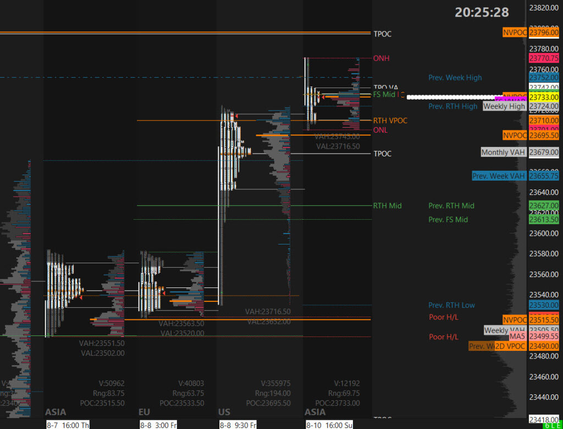Click the Prev. RTH Low label
This screenshot has height=429, width=563.
pos(451,305)
